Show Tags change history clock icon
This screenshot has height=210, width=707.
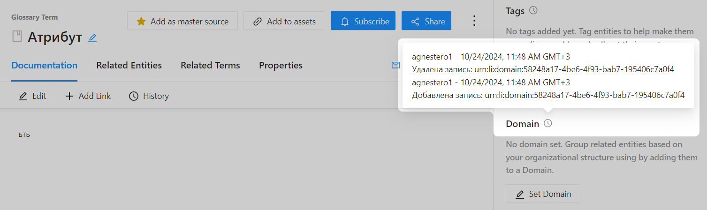click(x=533, y=10)
